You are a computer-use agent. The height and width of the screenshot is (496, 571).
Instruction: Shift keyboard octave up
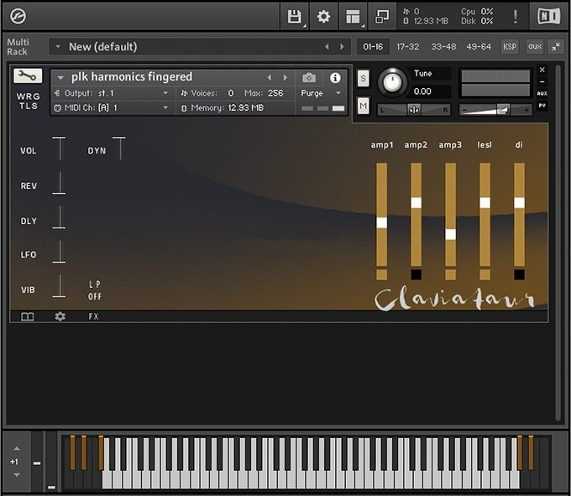pyautogui.click(x=17, y=448)
